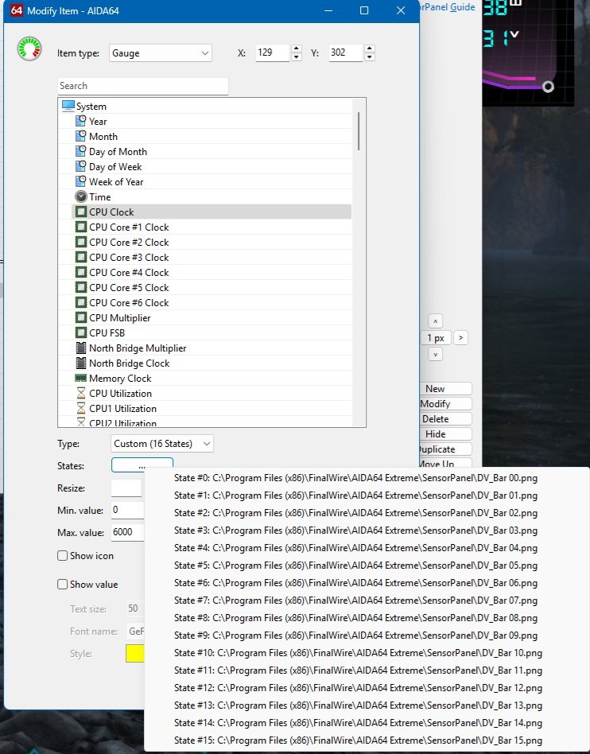590x754 pixels.
Task: Click the Time clock icon
Action: (81, 196)
